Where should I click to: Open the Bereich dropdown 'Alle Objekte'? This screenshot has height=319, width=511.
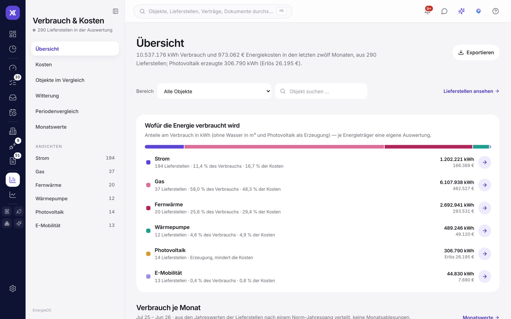click(x=214, y=91)
